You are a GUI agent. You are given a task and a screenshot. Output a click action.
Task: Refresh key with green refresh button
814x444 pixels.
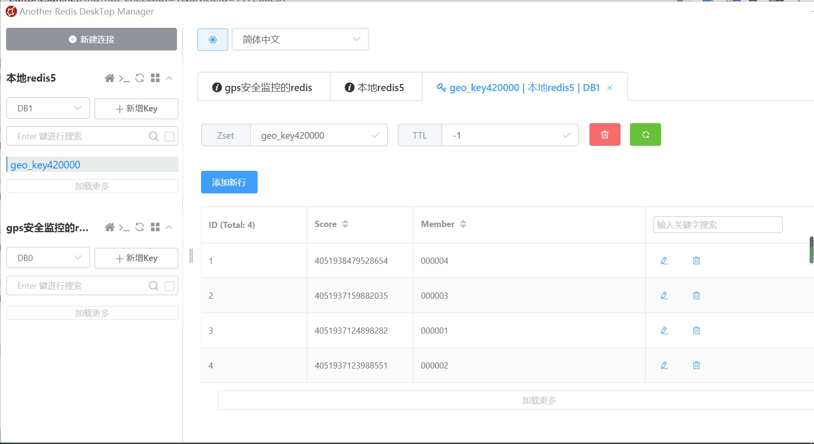coord(646,135)
